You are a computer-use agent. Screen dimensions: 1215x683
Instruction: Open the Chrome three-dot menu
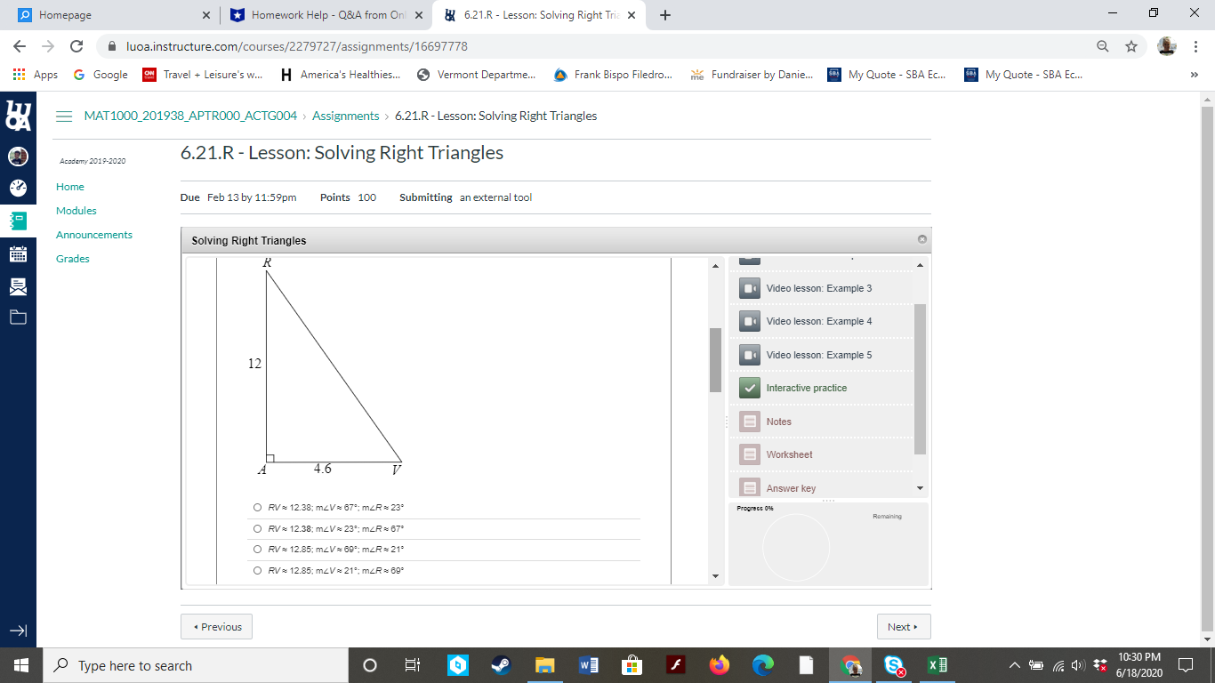[x=1196, y=46]
